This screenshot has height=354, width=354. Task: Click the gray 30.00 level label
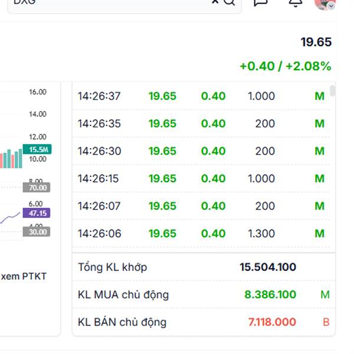pyautogui.click(x=37, y=232)
